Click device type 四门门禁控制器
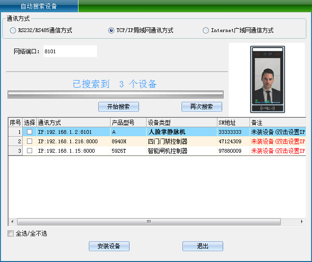Image resolution: width=312 pixels, height=262 pixels. point(182,141)
